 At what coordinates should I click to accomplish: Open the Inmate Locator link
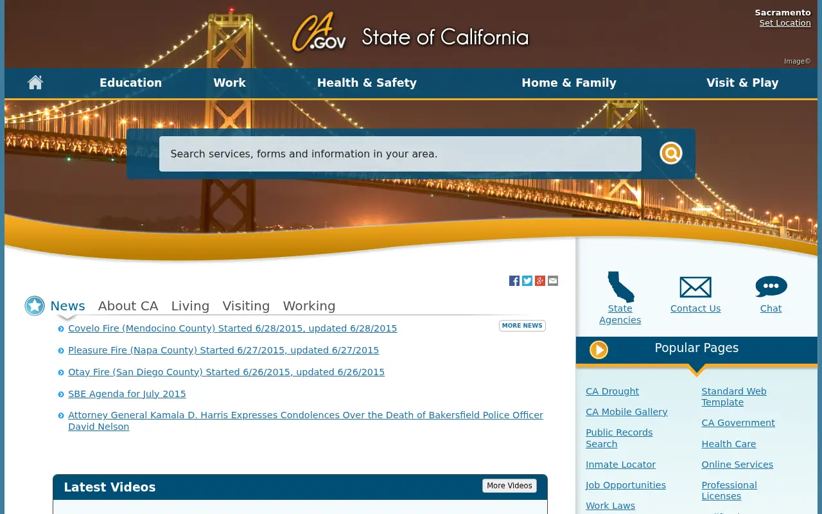click(620, 465)
